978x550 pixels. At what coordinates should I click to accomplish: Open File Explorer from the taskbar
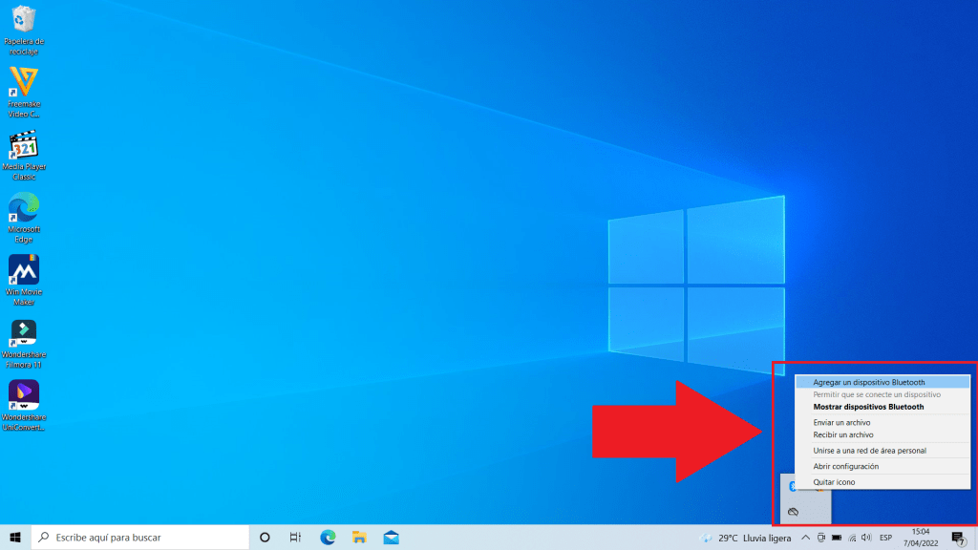pyautogui.click(x=359, y=538)
